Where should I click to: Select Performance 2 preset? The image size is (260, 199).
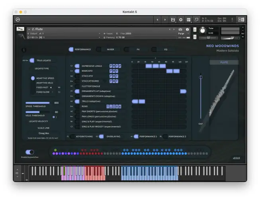point(175,137)
